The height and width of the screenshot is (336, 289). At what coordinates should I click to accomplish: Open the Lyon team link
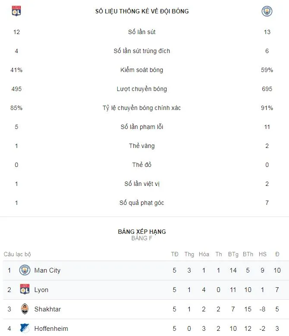[x=41, y=290]
